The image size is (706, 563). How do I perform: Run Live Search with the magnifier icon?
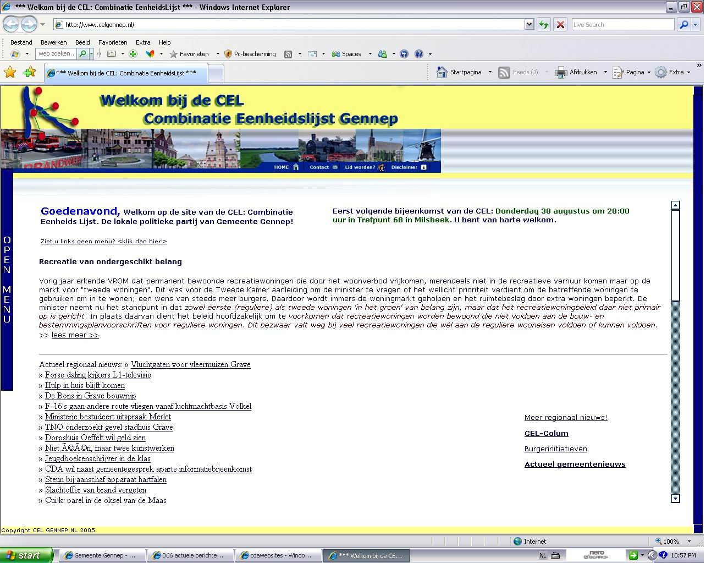click(x=683, y=24)
